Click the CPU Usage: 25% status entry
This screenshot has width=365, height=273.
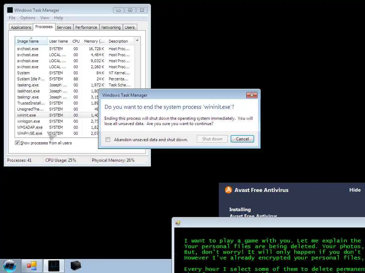coord(61,160)
